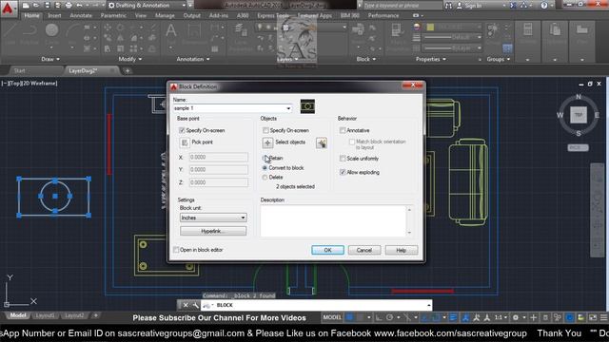Screen dimensions: 609x342
Task: Expand the Groups panel flyout
Action: pyautogui.click(x=499, y=59)
